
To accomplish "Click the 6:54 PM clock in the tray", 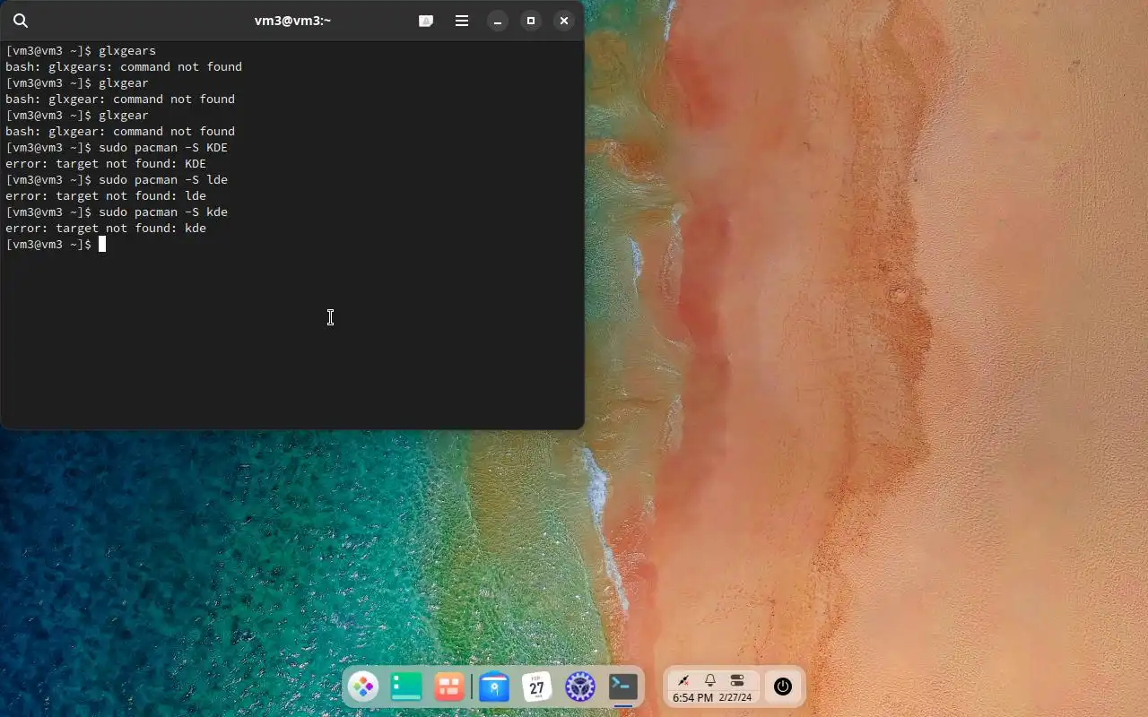I will (x=692, y=697).
